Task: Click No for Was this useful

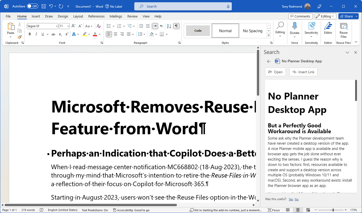Action: [x=297, y=199]
